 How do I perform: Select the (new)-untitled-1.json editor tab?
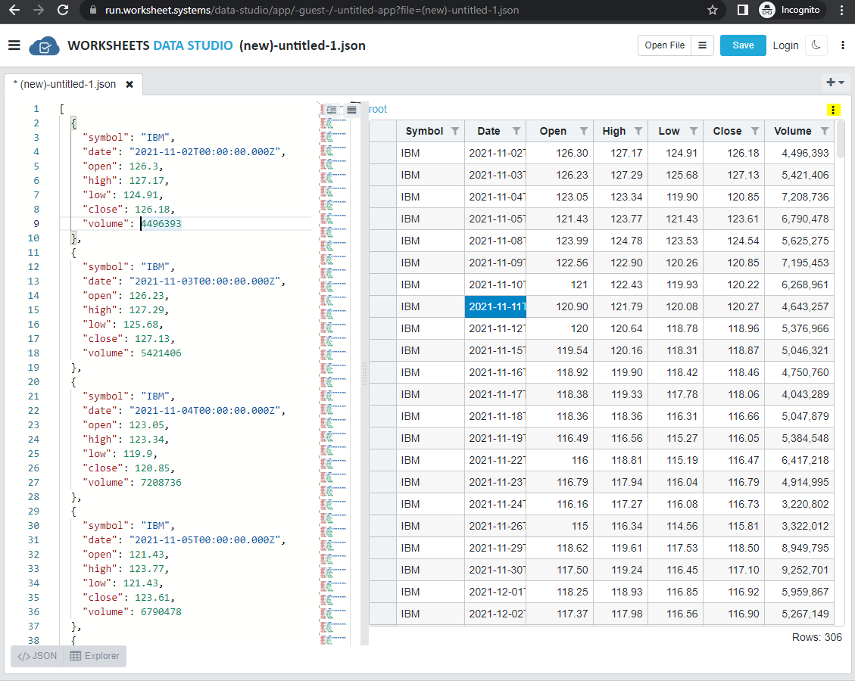64,85
